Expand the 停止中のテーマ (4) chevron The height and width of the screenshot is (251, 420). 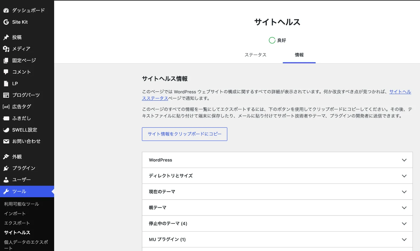coord(404,224)
